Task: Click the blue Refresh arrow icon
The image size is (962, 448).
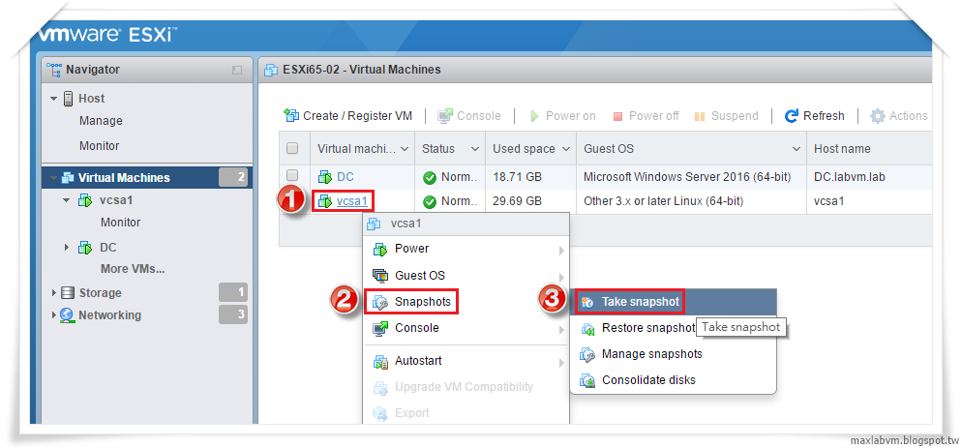Action: coord(792,115)
